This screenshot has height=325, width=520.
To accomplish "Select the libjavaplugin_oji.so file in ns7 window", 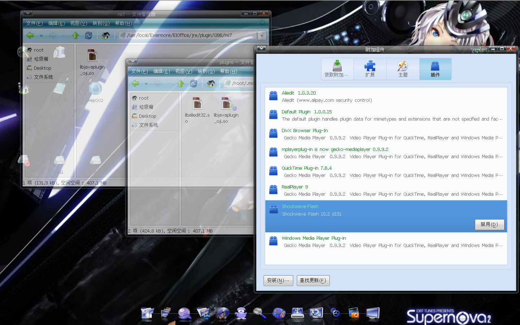I will (x=92, y=62).
